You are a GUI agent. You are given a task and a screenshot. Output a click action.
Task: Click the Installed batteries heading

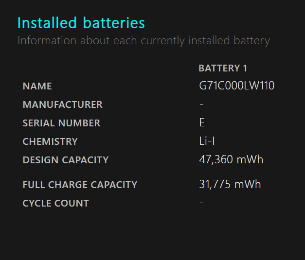(81, 23)
